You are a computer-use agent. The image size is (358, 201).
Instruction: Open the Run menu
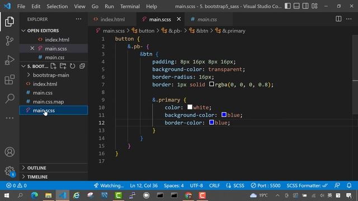(109, 6)
